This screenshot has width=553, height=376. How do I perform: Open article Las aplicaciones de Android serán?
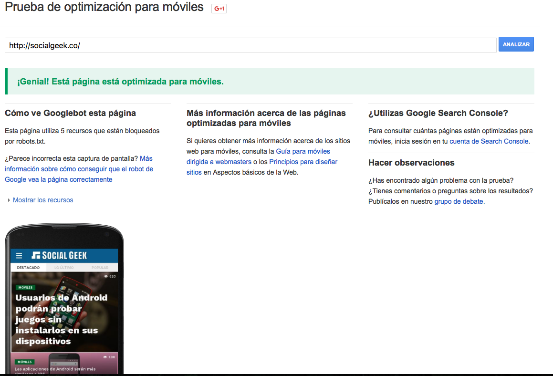(x=55, y=370)
